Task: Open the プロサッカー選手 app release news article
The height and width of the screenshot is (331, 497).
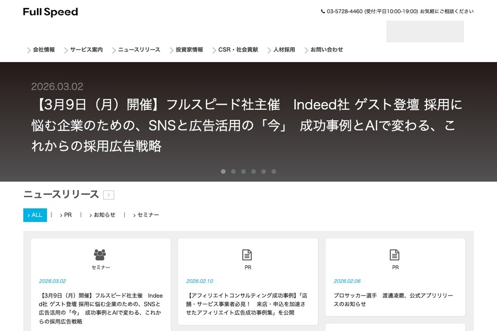Action: [x=395, y=299]
